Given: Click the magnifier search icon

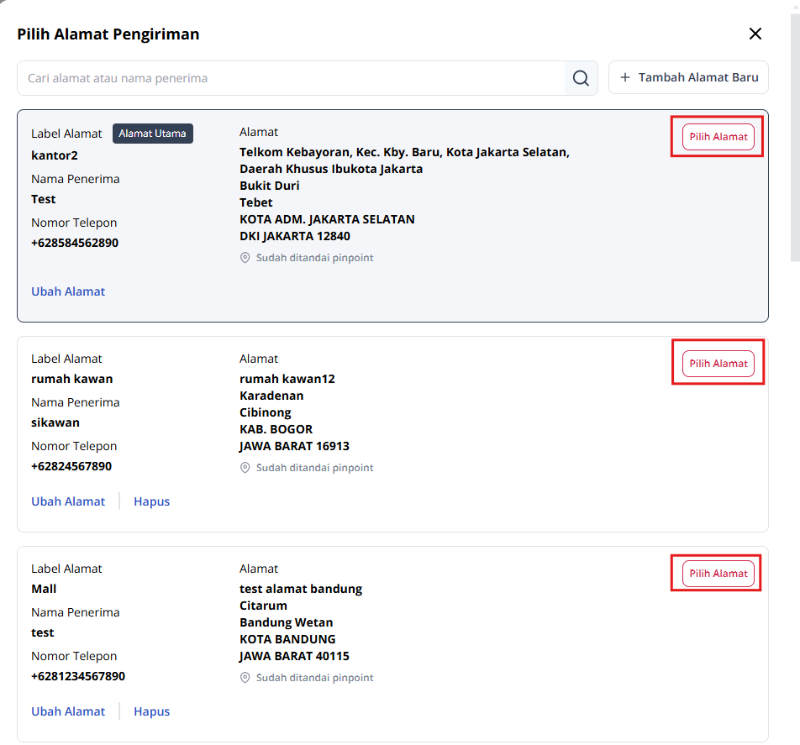Looking at the screenshot, I should point(581,78).
